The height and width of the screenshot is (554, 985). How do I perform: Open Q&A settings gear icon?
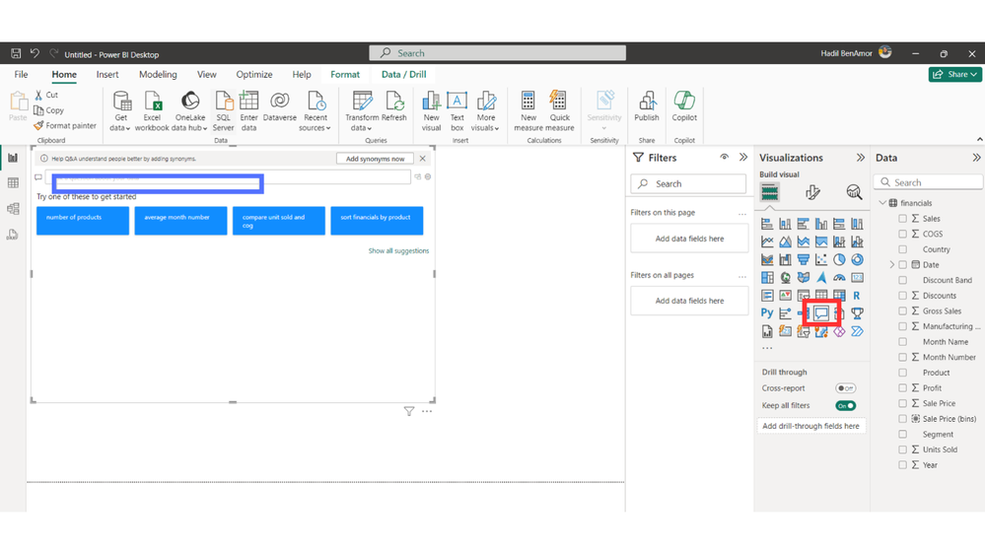coord(428,177)
